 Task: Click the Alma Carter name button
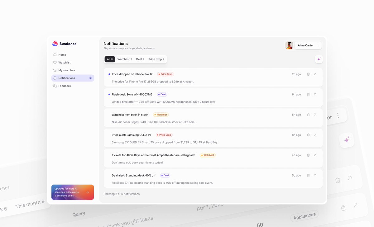pos(308,45)
